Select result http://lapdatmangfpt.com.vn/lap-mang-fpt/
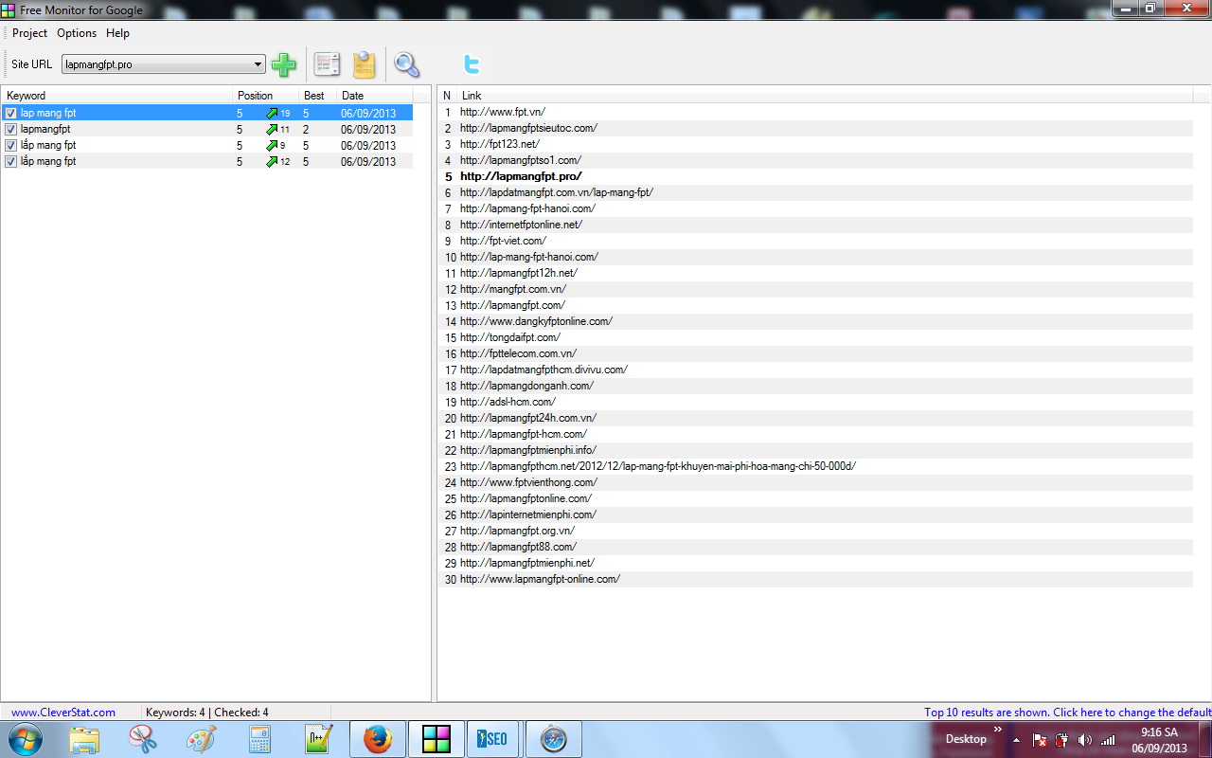The image size is (1212, 758). tap(557, 192)
